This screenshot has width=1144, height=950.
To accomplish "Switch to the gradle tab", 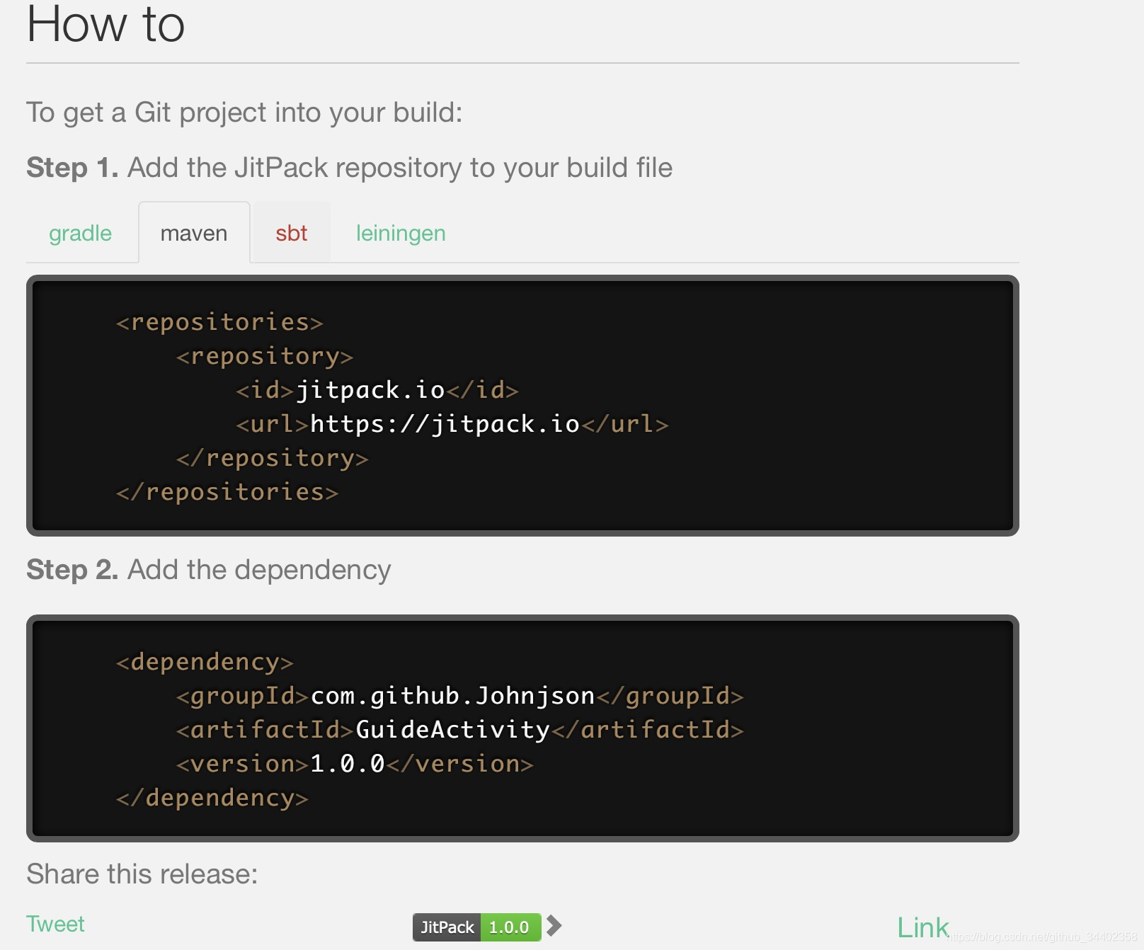I will 81,233.
